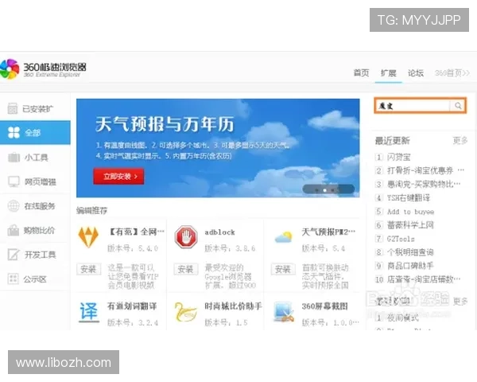
Task: Open the 360屏幕截图 extension title
Action: [x=324, y=306]
